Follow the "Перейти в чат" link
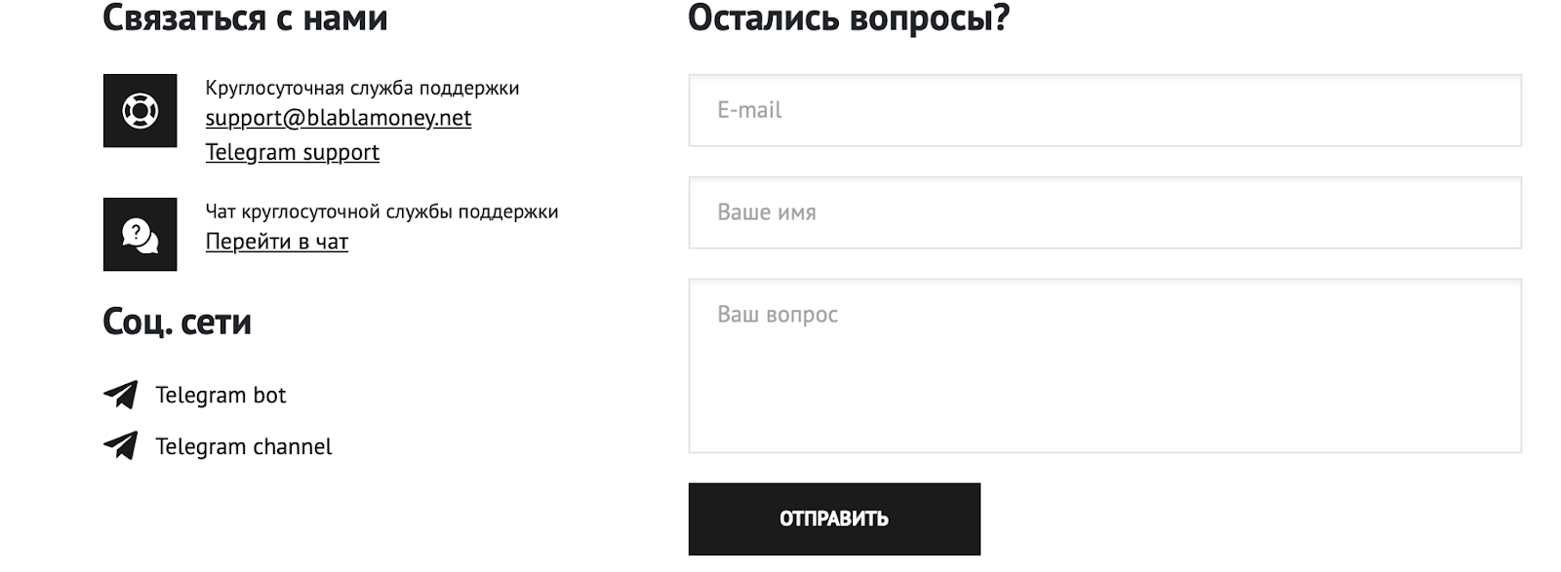Viewport: 1561px width, 572px height. click(x=276, y=242)
